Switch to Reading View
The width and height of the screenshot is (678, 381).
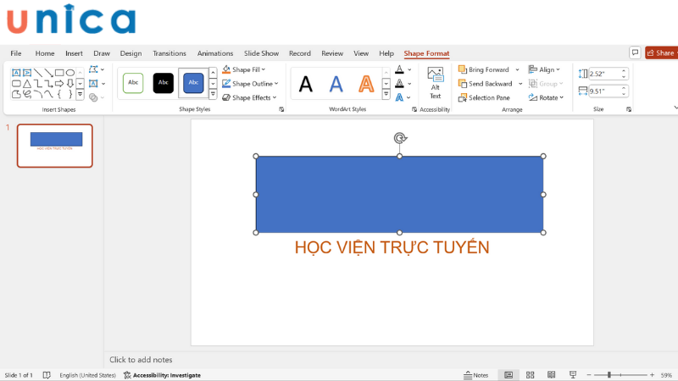(552, 375)
